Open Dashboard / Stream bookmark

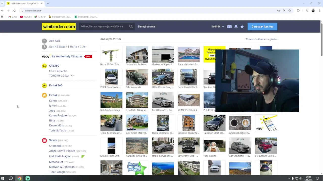(x=86, y=17)
